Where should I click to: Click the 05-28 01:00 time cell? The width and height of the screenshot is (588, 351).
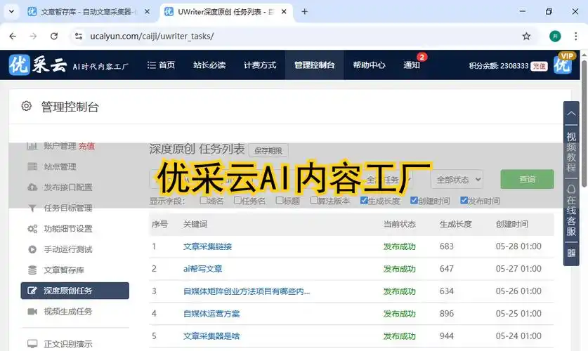tap(518, 246)
